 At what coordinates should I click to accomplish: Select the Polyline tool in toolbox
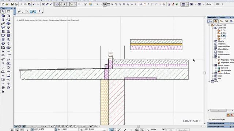pos(3,72)
